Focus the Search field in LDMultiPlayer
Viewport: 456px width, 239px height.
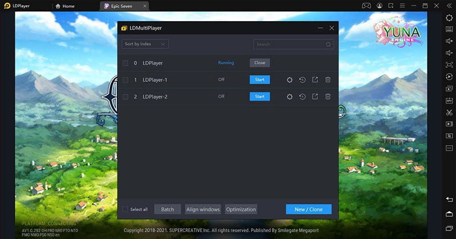tap(294, 44)
